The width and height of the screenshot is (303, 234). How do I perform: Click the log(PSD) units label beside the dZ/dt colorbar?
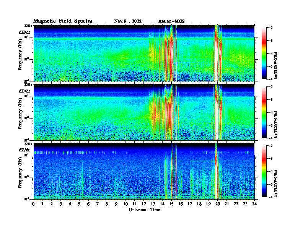(x=276, y=184)
